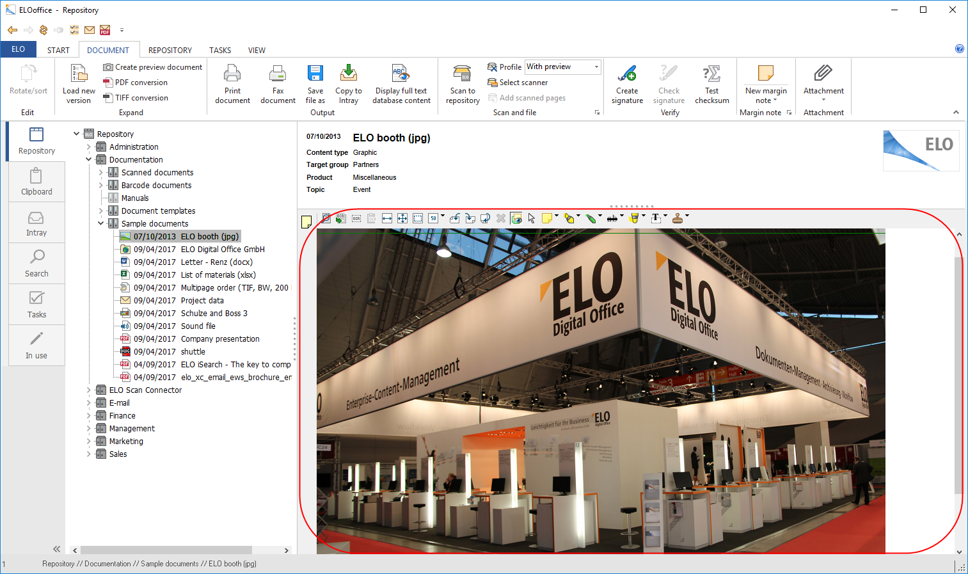The height and width of the screenshot is (574, 968).
Task: Click the Print document icon
Action: (x=232, y=74)
